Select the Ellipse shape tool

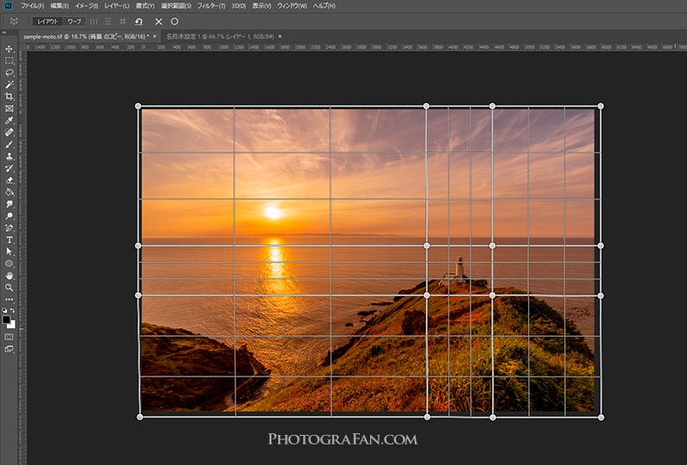[9, 264]
